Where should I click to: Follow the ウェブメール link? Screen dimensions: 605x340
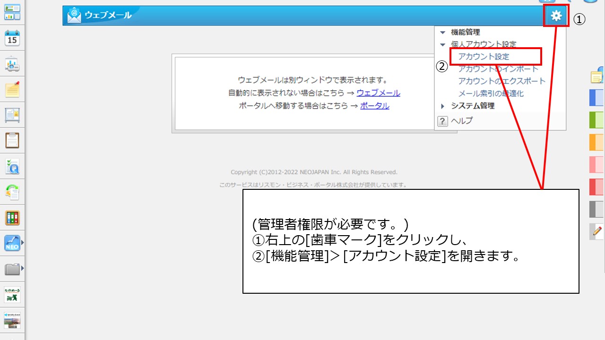tap(379, 93)
